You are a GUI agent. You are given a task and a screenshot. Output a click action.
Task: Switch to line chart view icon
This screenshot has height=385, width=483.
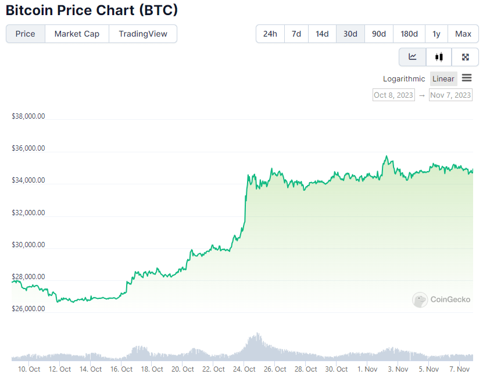pyautogui.click(x=413, y=57)
